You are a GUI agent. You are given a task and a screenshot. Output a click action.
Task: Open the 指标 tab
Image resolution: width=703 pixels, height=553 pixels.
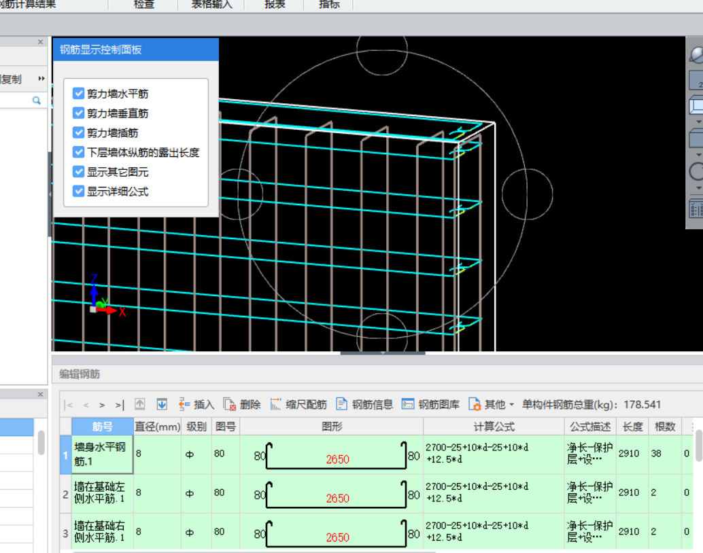(x=328, y=5)
